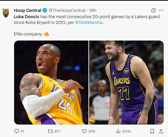168x137 pixels.
Task: Like the post with the heart icon
Action: [x=84, y=131]
